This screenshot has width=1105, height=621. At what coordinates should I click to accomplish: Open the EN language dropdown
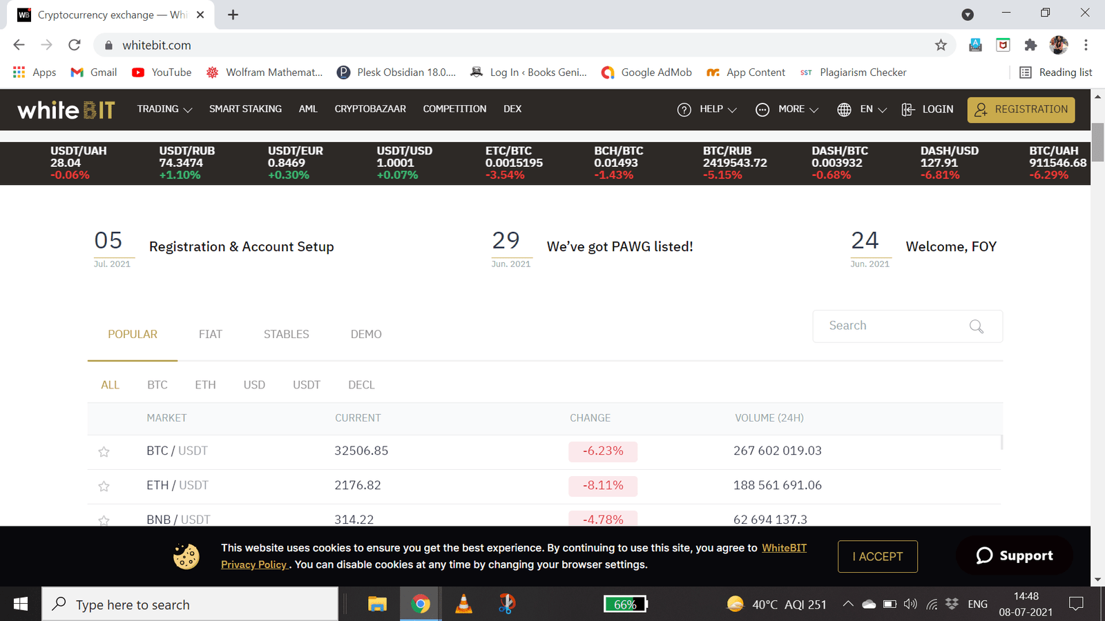[x=862, y=109]
